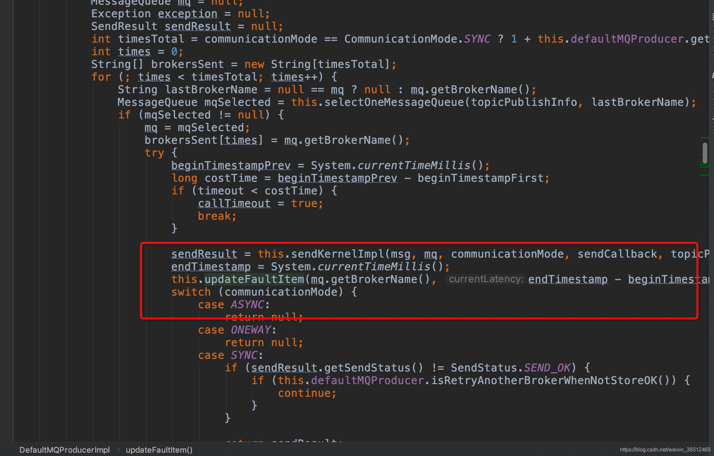Click the 'switch' keyword
Screen dimensions: 714x456
[x=191, y=292]
